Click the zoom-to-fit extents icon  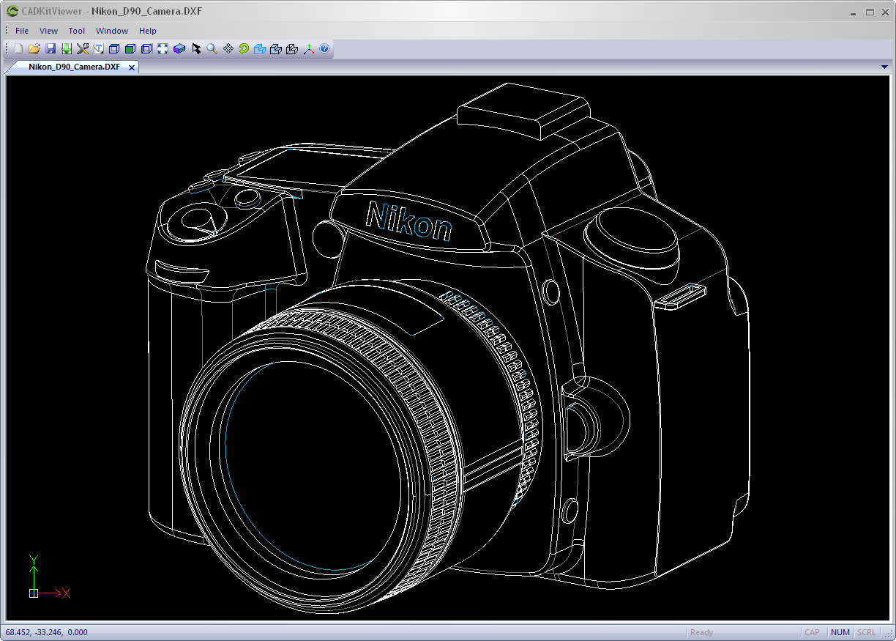163,48
